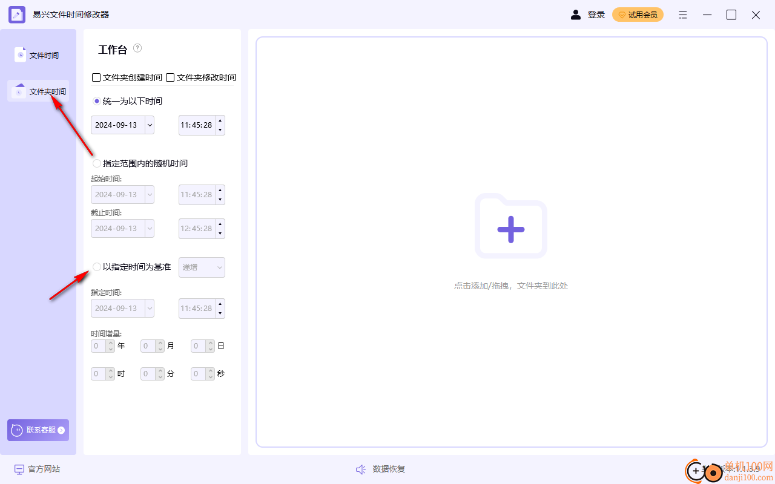The image size is (775, 484).
Task: Click the workbench help question-mark icon
Action: click(137, 48)
